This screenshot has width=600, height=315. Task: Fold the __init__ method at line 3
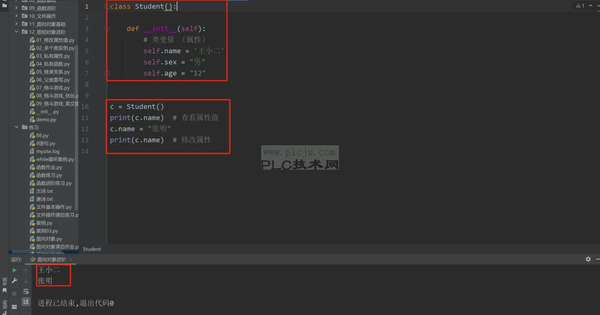107,29
